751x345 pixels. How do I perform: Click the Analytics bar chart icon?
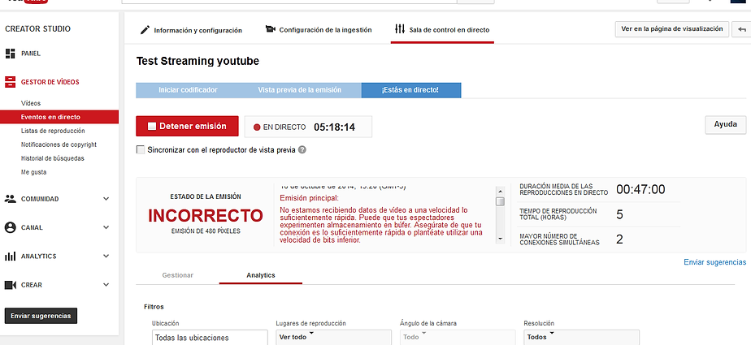pos(10,257)
